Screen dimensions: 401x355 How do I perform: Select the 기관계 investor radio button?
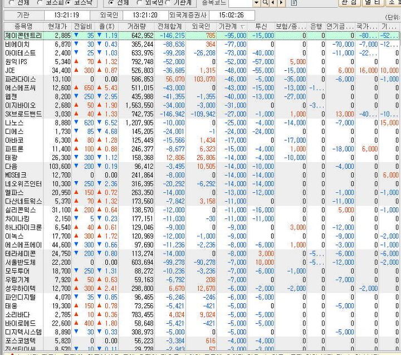[x=168, y=3]
